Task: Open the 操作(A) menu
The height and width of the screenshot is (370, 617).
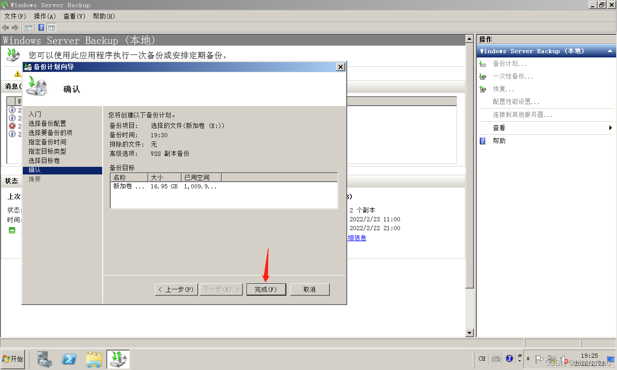Action: click(x=45, y=16)
